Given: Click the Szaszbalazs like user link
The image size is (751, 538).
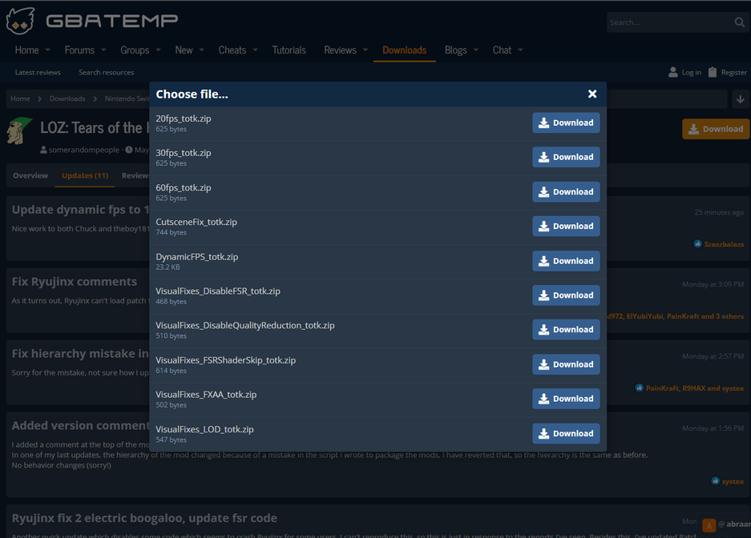Looking at the screenshot, I should [724, 244].
